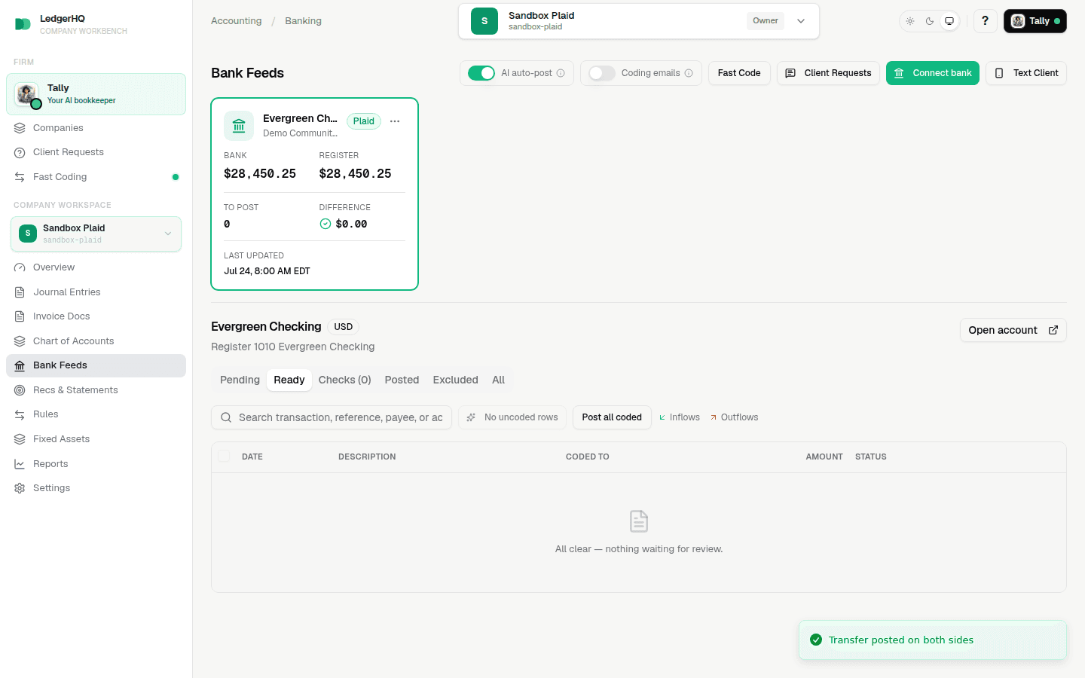
Task: Select system theme monitor icon
Action: point(949,21)
